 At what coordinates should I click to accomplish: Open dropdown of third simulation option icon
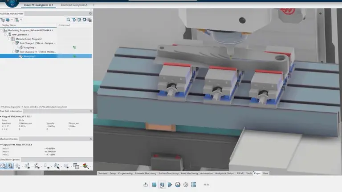pos(22,166)
